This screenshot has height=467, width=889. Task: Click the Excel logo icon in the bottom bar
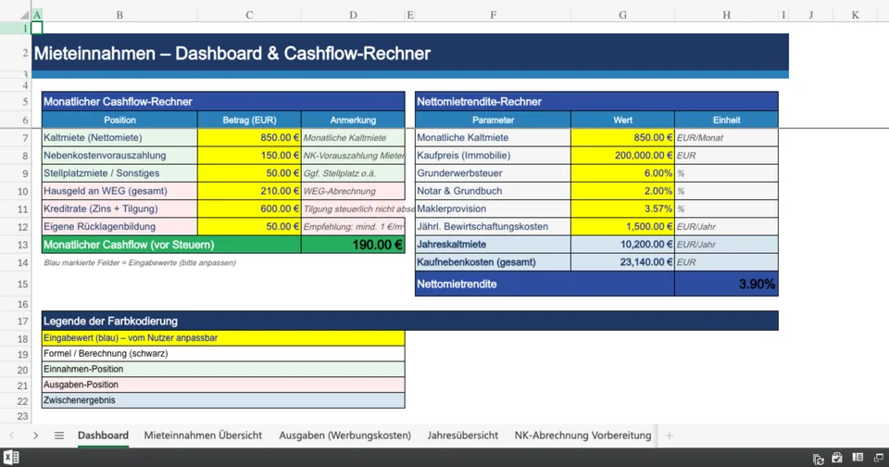pyautogui.click(x=11, y=458)
